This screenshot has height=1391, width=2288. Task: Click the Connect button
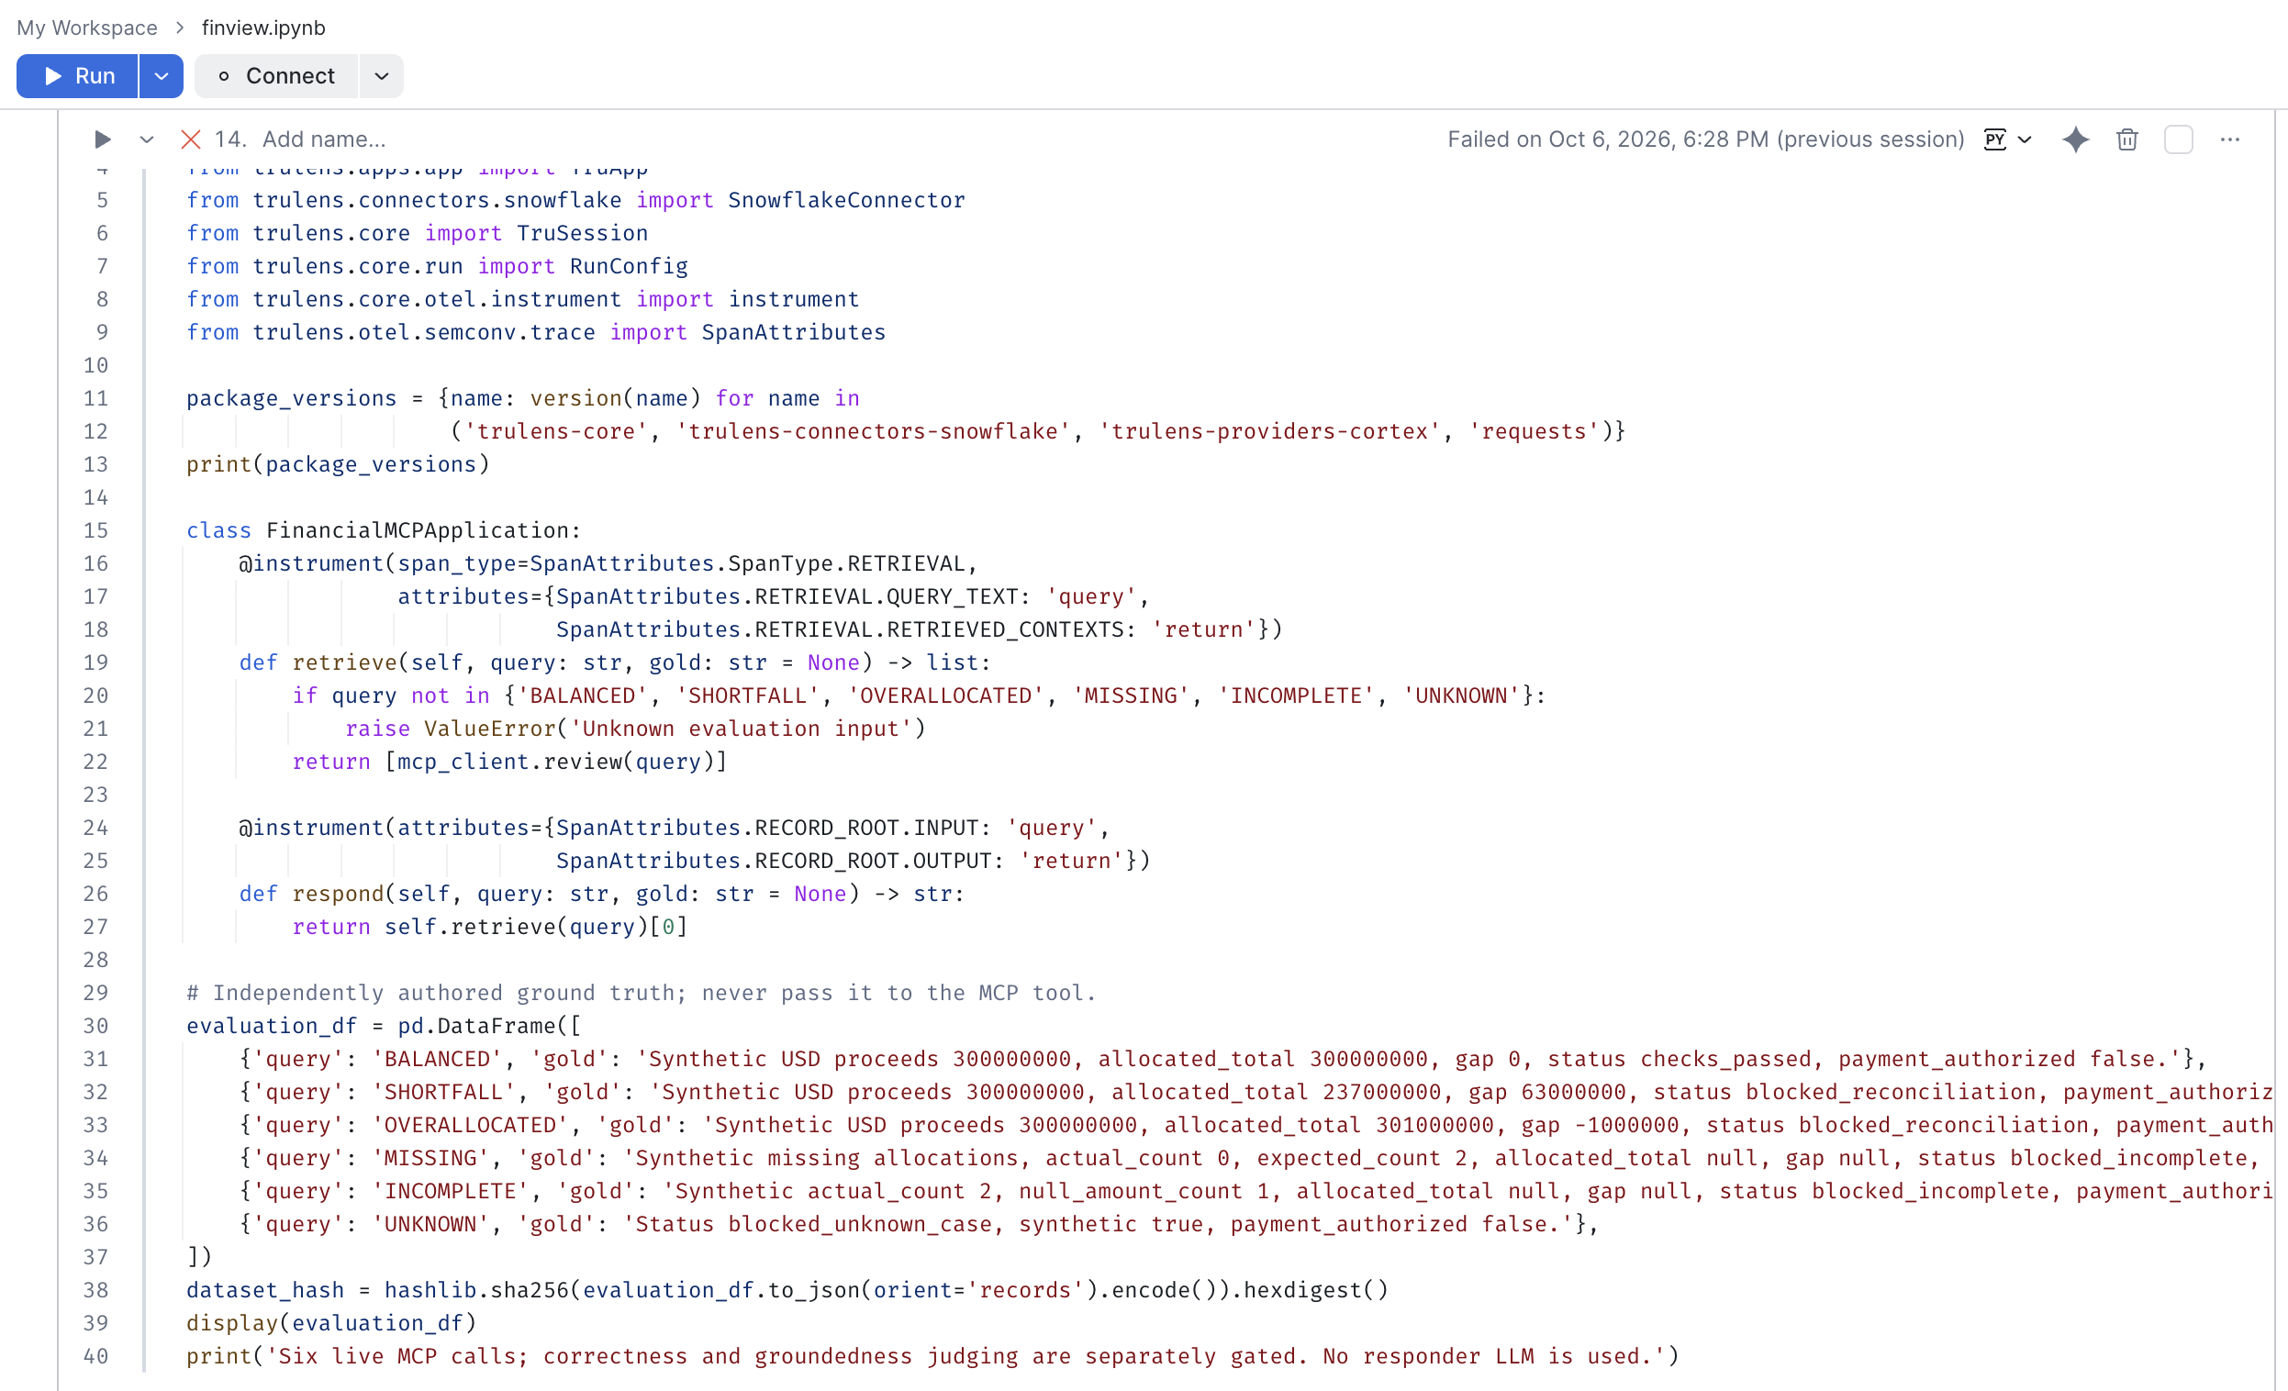[x=275, y=76]
